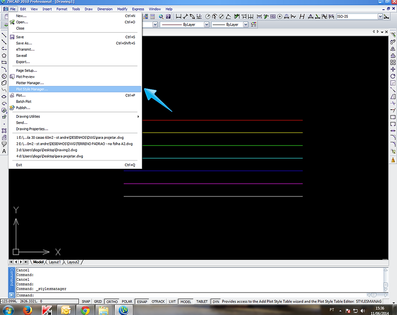Select the Trim tool
397x315 pixels.
click(x=393, y=104)
